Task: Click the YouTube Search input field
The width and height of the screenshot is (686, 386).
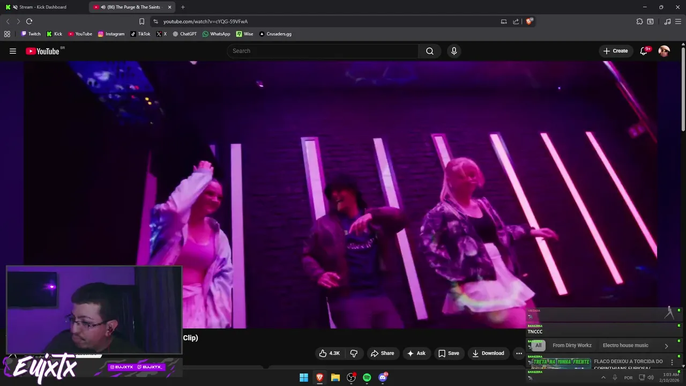Action: [x=323, y=51]
